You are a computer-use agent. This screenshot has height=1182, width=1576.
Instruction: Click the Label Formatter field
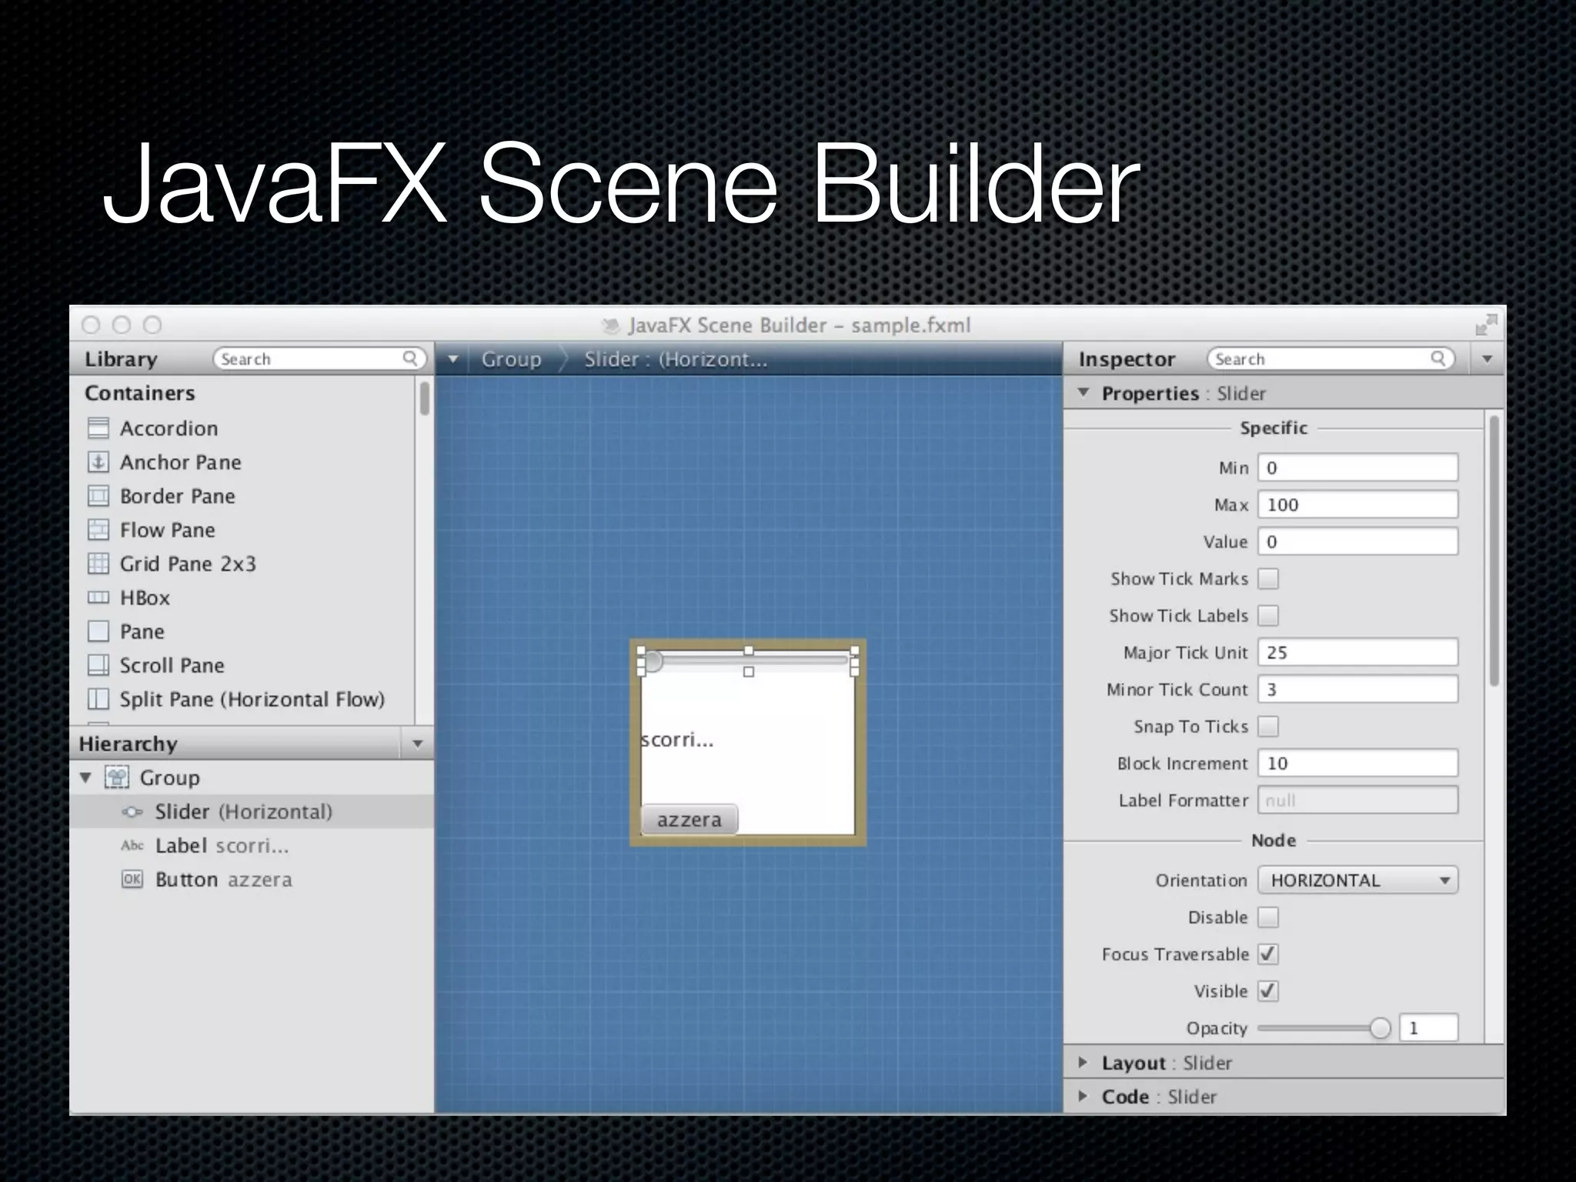click(x=1358, y=800)
